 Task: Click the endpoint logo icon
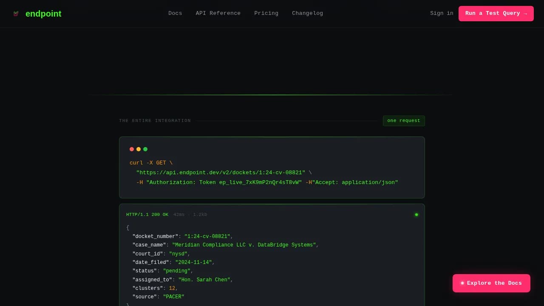tap(16, 14)
